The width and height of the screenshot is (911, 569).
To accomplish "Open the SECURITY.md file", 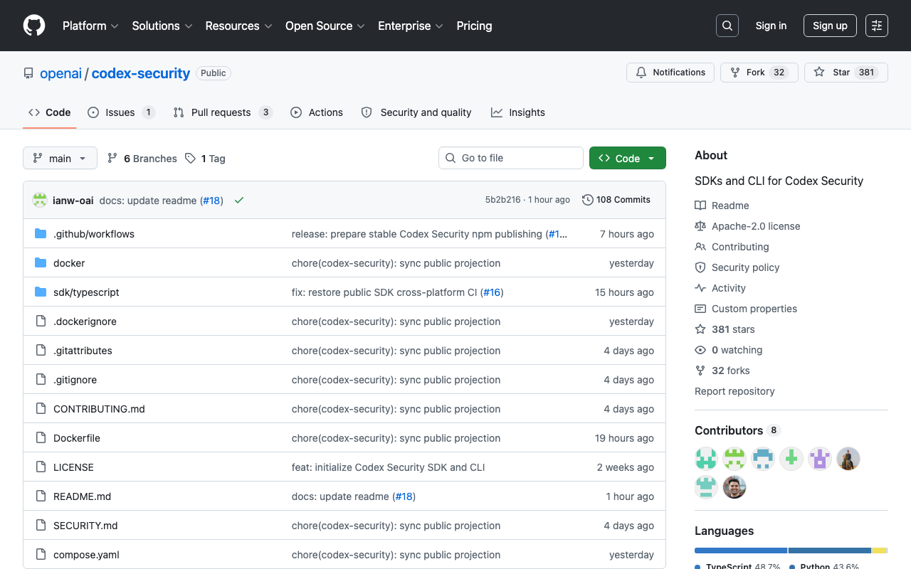I will coord(85,526).
